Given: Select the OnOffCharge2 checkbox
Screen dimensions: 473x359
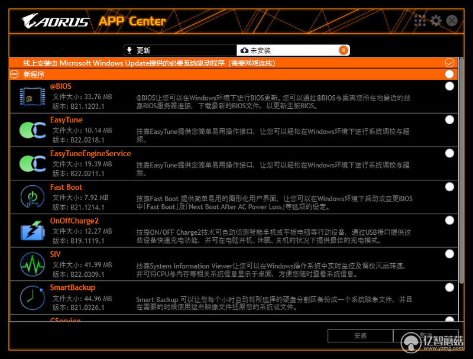Looking at the screenshot, I should pos(449,220).
